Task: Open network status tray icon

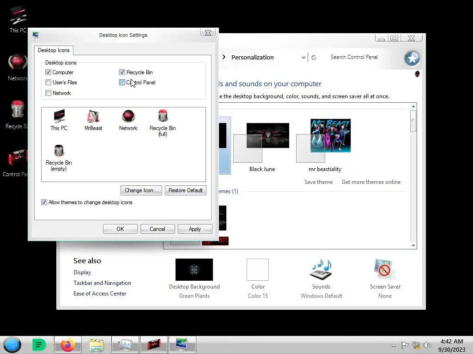Action: pyautogui.click(x=416, y=345)
